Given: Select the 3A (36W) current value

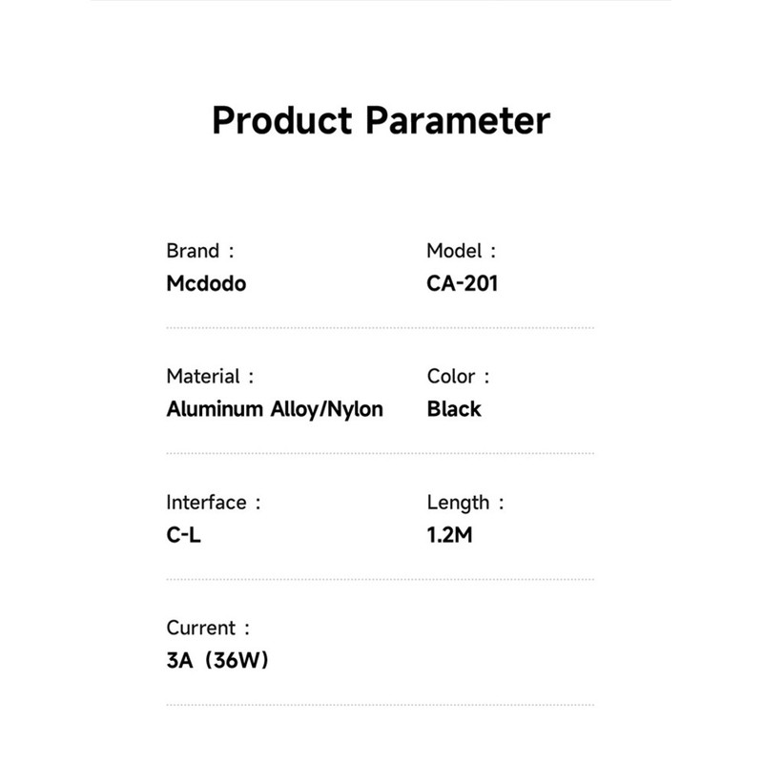Looking at the screenshot, I should [x=217, y=660].
